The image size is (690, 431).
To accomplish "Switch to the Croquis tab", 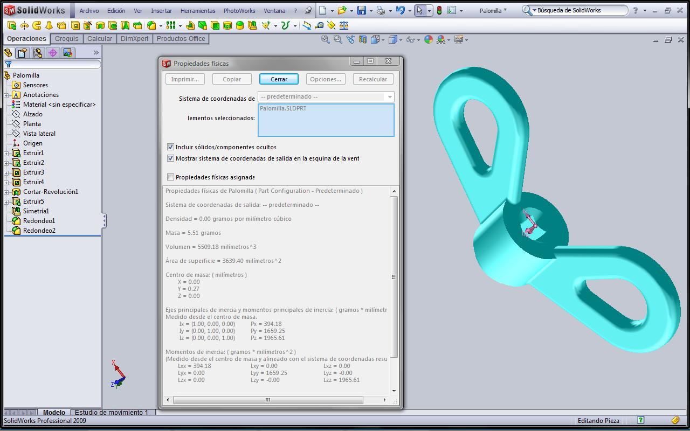I will (67, 39).
